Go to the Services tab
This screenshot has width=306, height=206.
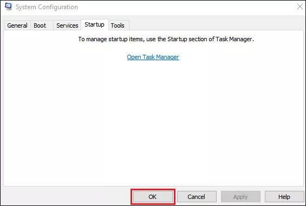point(67,25)
